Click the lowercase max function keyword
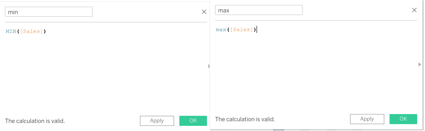This screenshot has width=425, height=131. pos(221,30)
